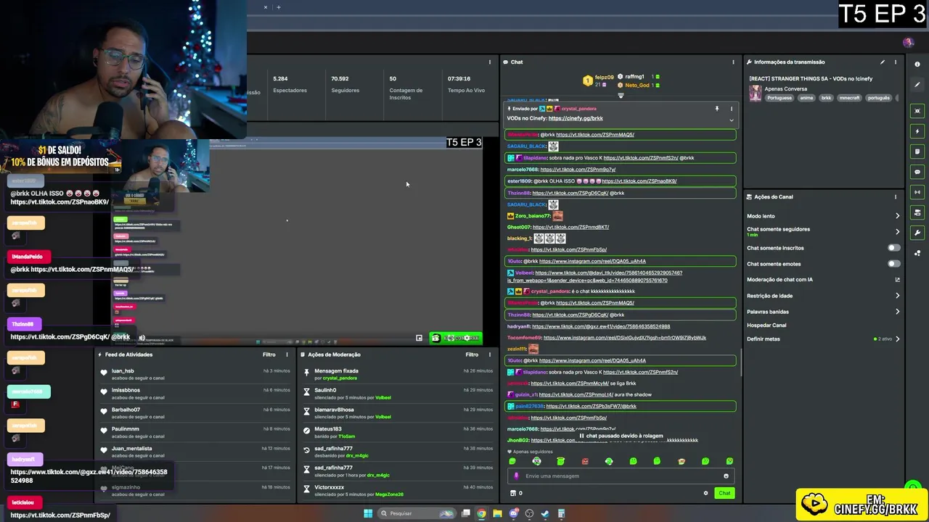The image size is (929, 522).
Task: Select the red angry emote in emote row
Action: (585, 461)
